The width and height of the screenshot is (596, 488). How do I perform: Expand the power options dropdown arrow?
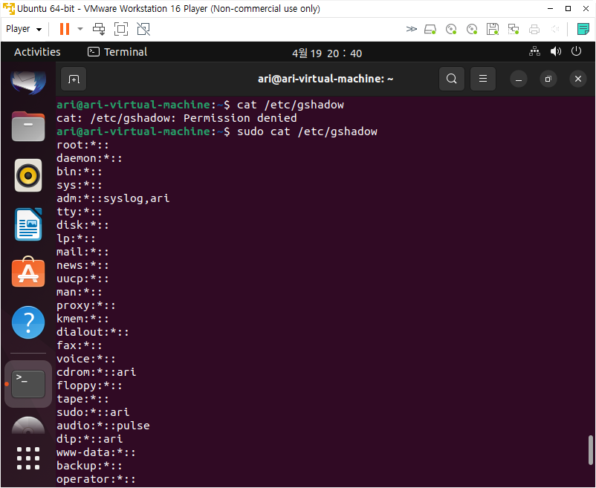[x=80, y=29]
